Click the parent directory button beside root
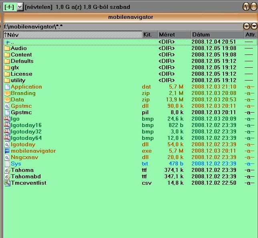Viewport: 258px width, 238px height. (x=254, y=7)
